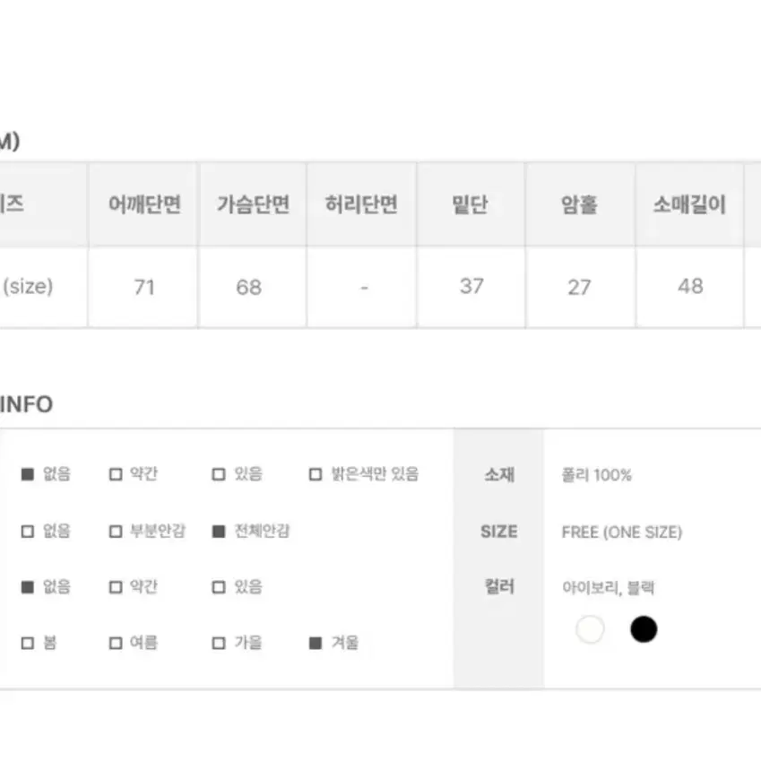Choose the black color swatch
The height and width of the screenshot is (761, 761).
coord(644,629)
